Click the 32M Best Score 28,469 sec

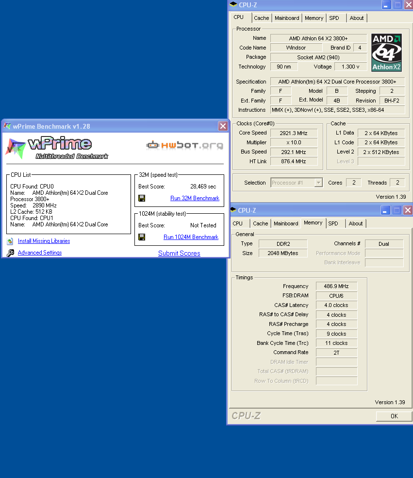point(203,186)
